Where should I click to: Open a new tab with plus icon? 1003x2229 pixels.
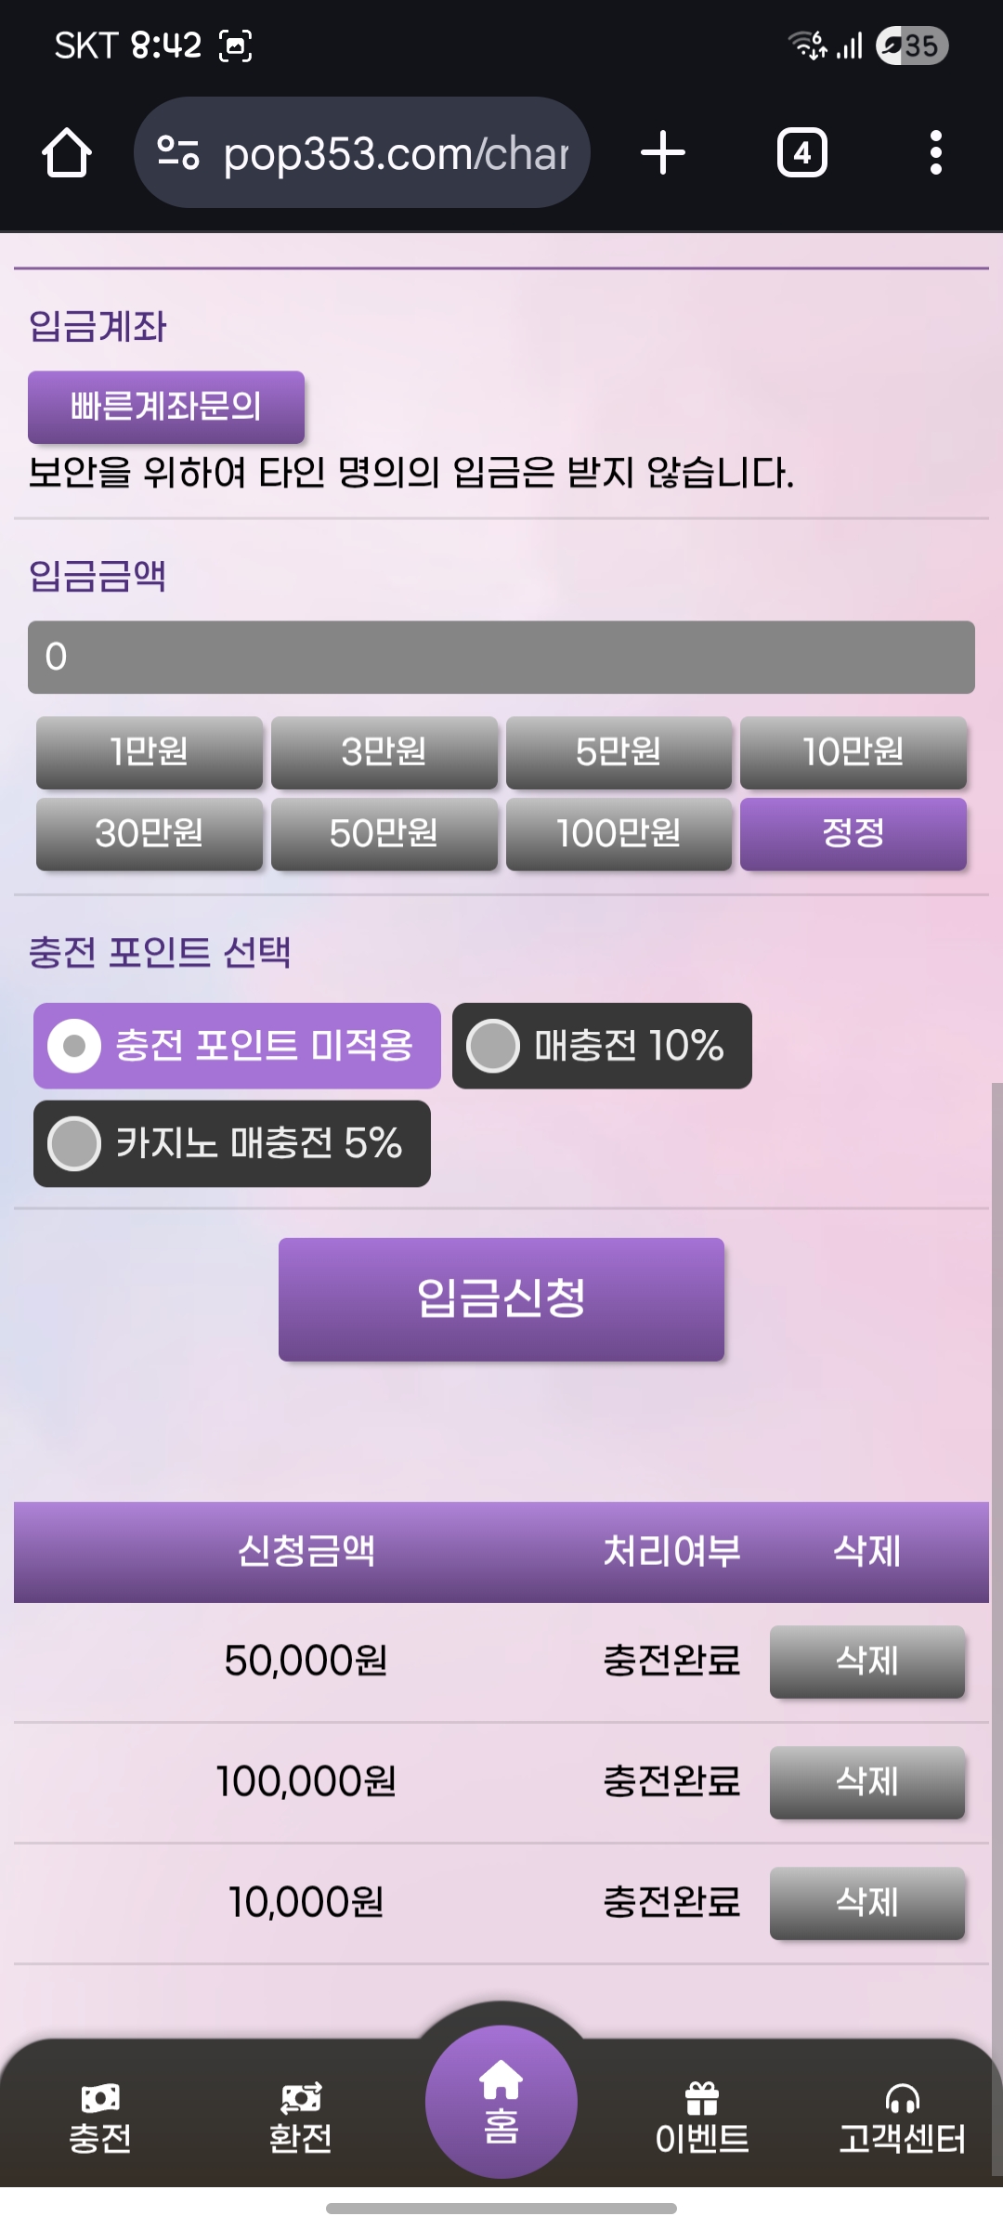click(x=663, y=153)
